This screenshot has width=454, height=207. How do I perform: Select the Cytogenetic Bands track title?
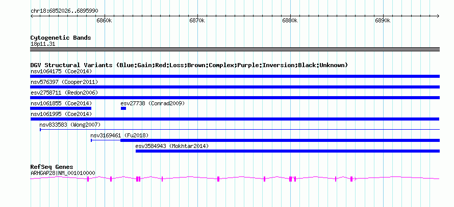point(61,38)
